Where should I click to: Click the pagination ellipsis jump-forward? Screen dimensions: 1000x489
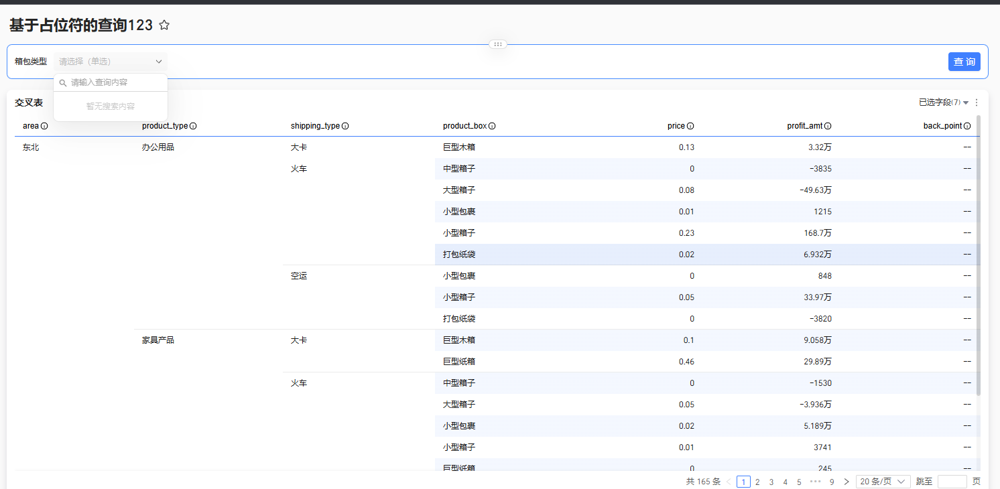(815, 482)
